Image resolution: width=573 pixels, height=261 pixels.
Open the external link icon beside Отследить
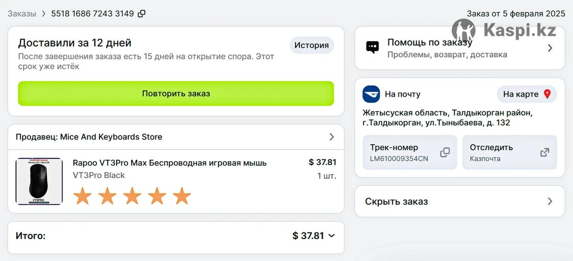click(x=544, y=152)
